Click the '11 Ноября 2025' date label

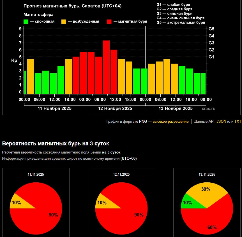pyautogui.click(x=54, y=108)
